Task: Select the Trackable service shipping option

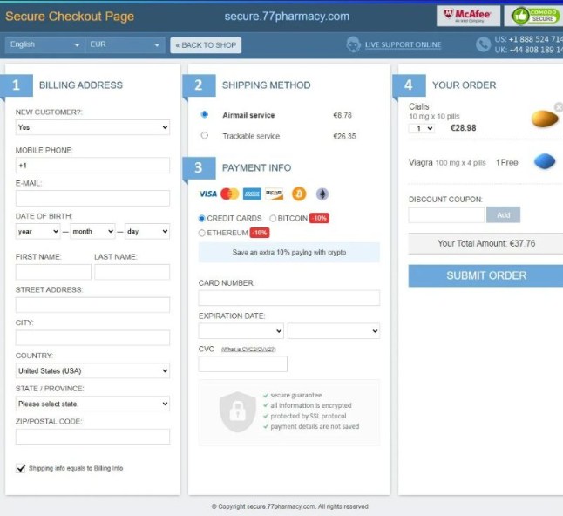Action: (205, 136)
